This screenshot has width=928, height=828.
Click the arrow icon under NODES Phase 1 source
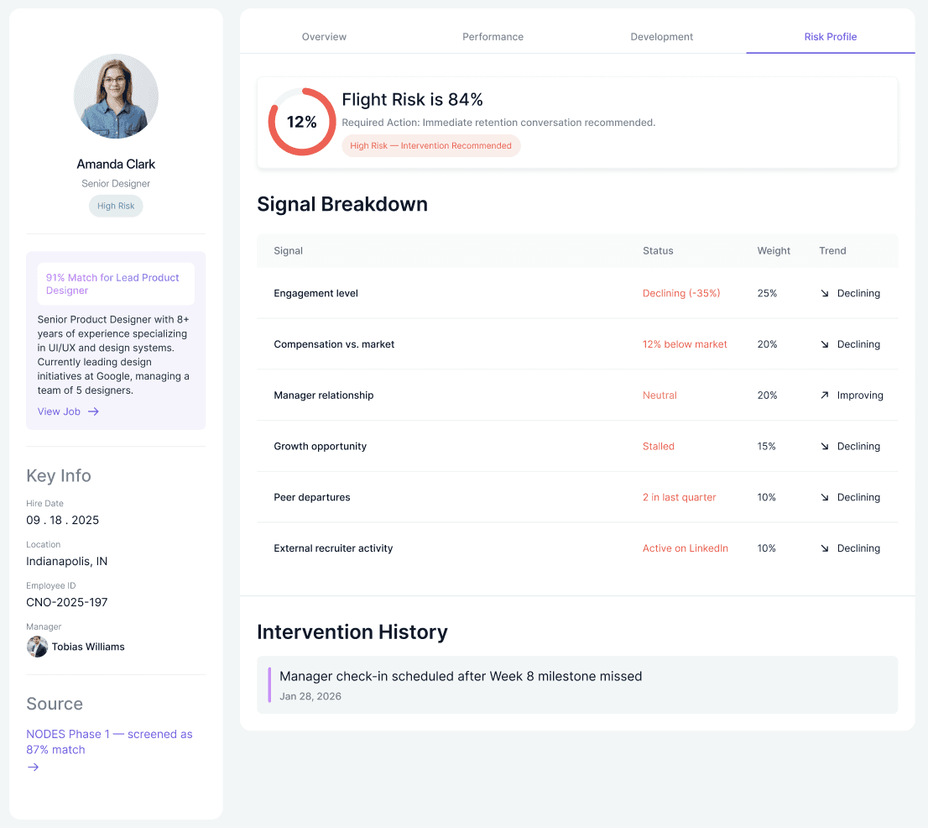point(34,767)
